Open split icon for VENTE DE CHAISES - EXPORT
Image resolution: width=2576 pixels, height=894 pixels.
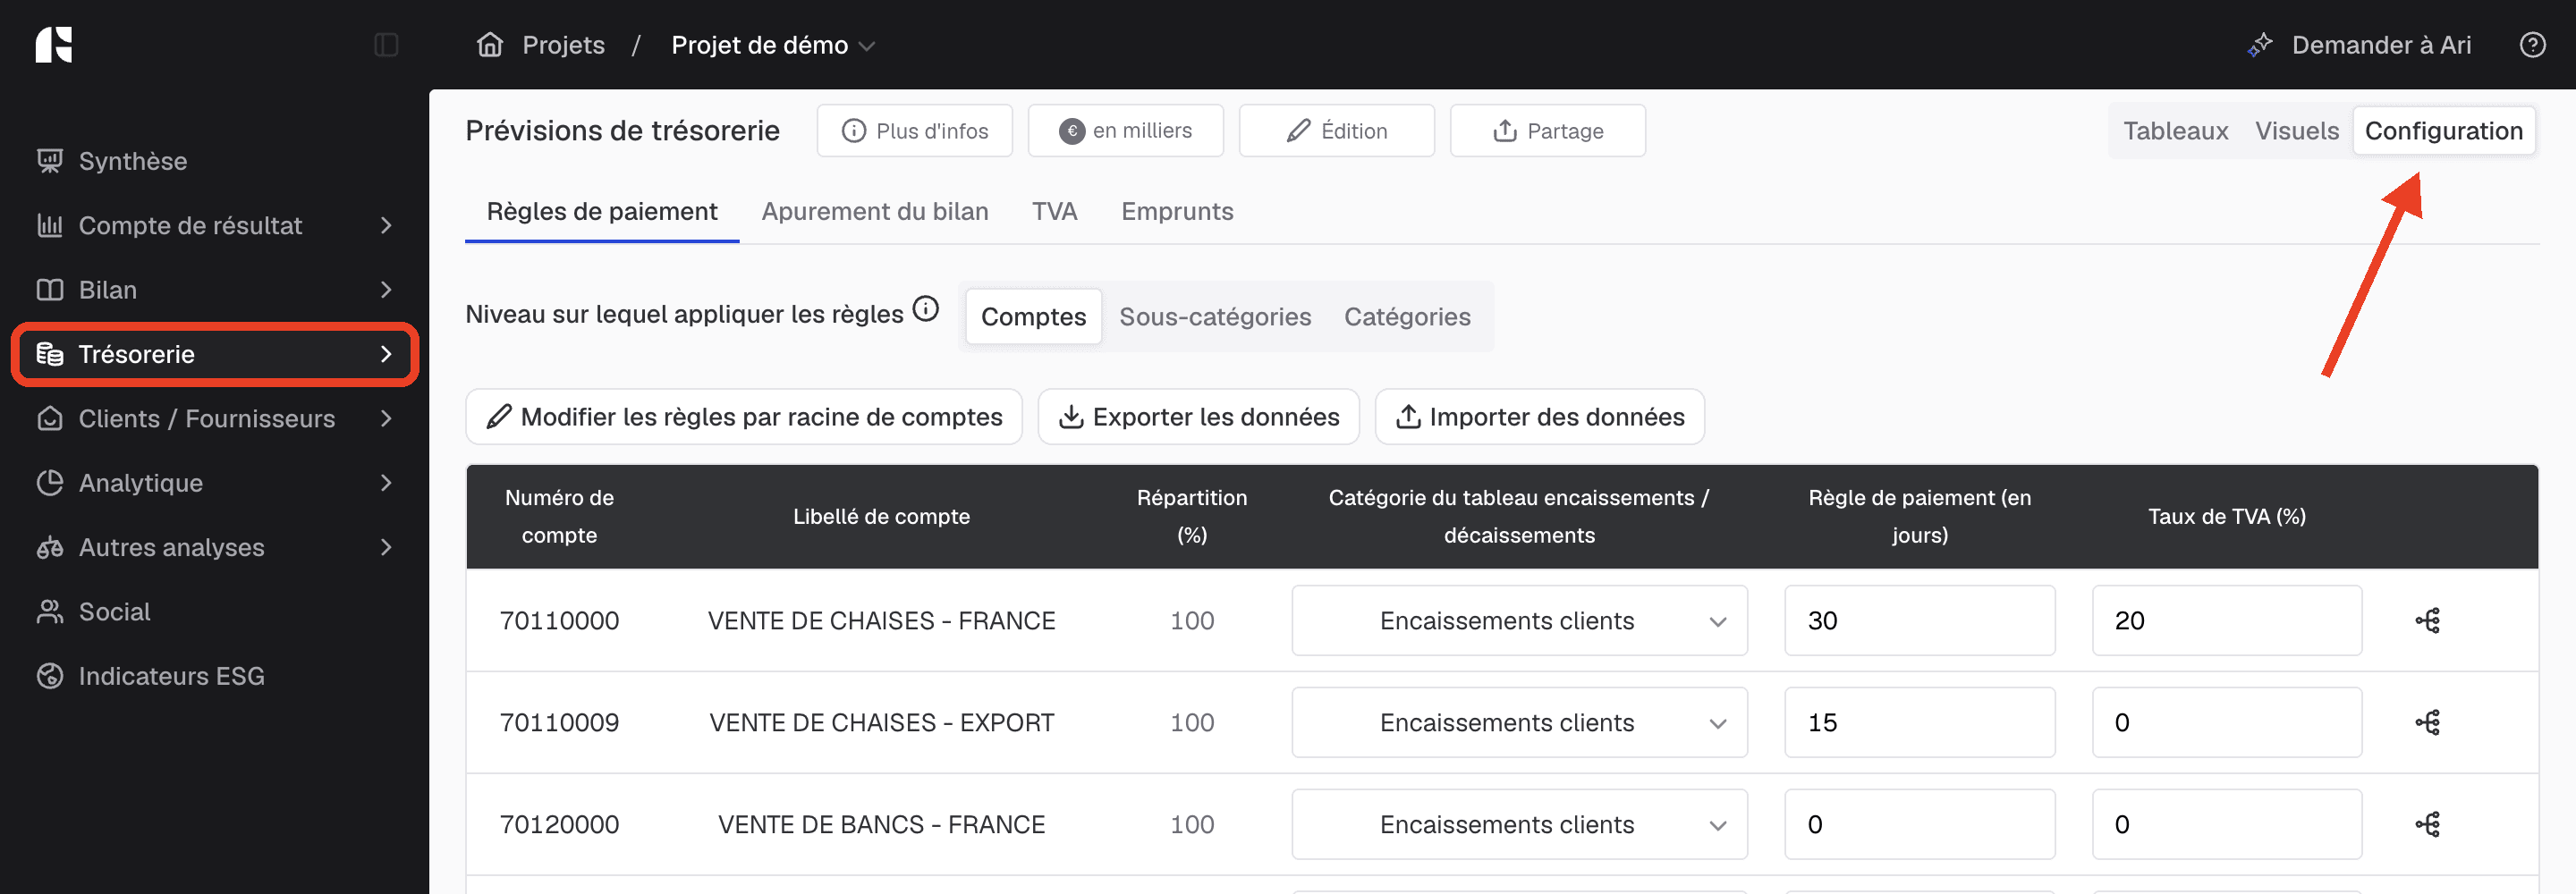pos(2427,723)
